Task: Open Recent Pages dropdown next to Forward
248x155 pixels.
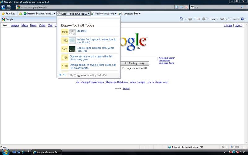Action: coord(13,7)
